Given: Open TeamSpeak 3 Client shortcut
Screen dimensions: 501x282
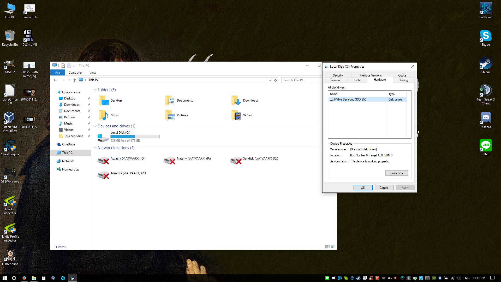Looking at the screenshot, I should click(486, 95).
